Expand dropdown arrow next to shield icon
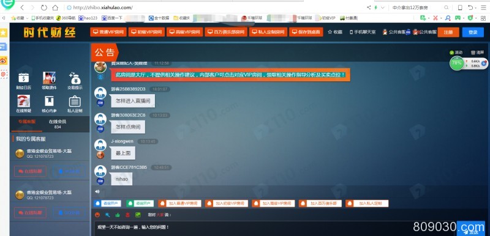The width and height of the screenshot is (490, 236). coord(475,18)
